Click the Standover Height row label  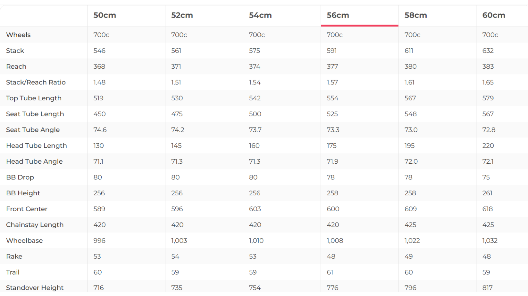35,288
